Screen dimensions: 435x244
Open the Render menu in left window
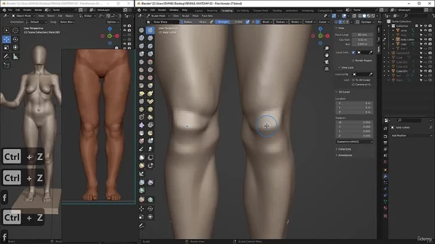[x=27, y=10]
